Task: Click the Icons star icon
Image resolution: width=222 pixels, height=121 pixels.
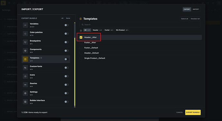Action: click(x=25, y=76)
